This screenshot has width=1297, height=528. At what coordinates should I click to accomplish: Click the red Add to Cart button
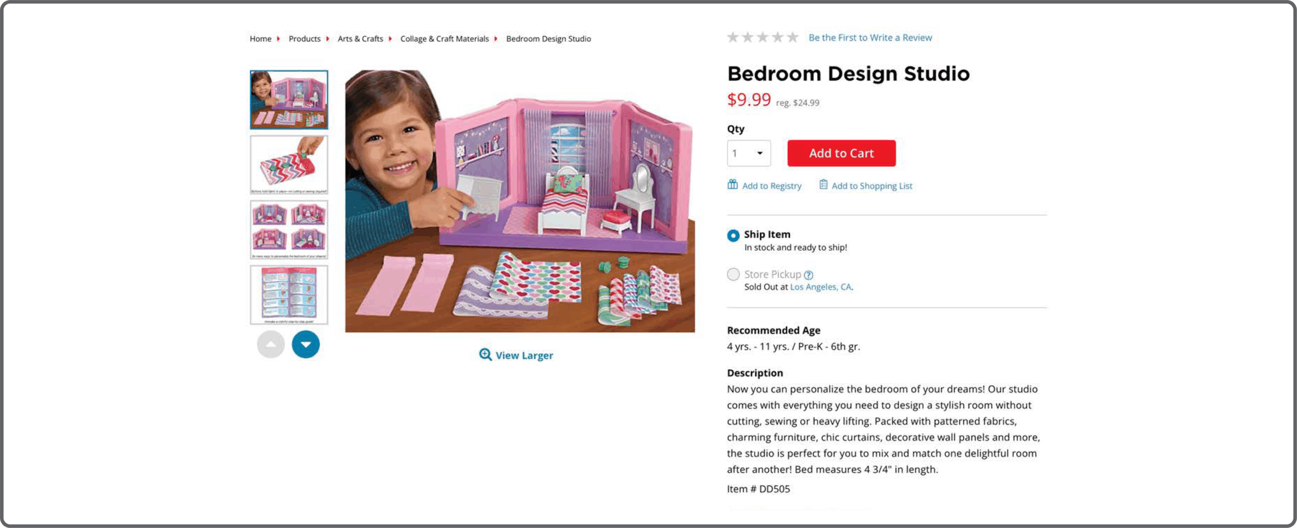841,153
